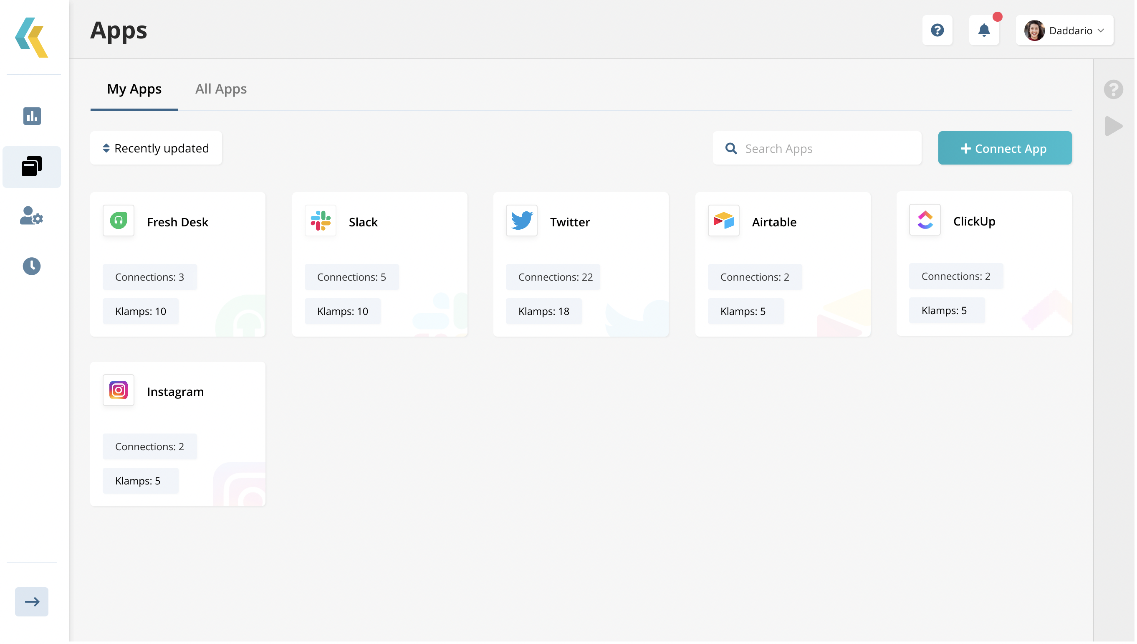This screenshot has height=644, width=1137.
Task: Click the Instagram app icon
Action: pyautogui.click(x=119, y=391)
